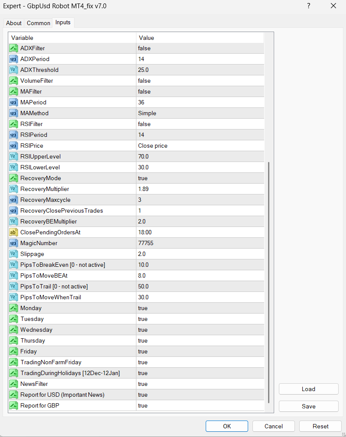Screen dimensions: 346x437
Task: Click the boolean icon beside RecoveryMode
Action: pos(13,178)
